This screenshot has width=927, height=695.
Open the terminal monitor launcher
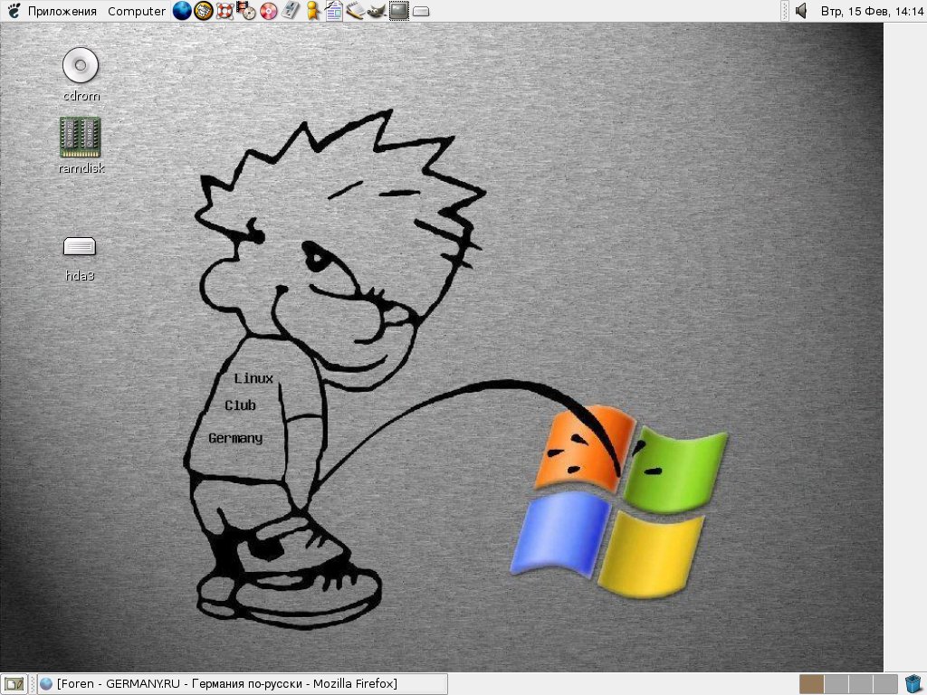[x=399, y=11]
